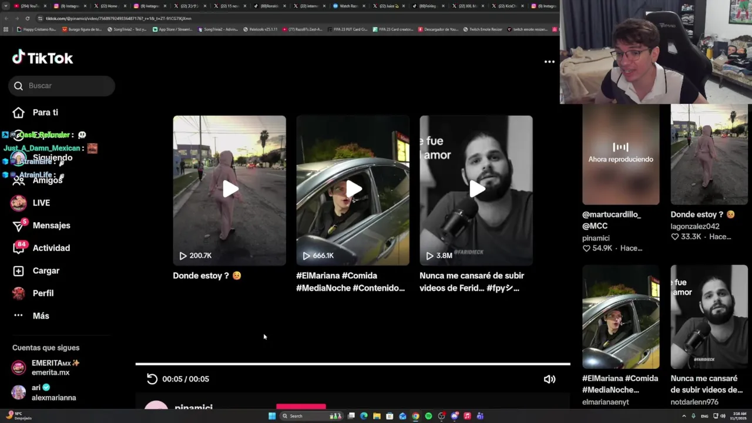Open File Explorer from the taskbar
The width and height of the screenshot is (752, 423).
click(x=377, y=416)
